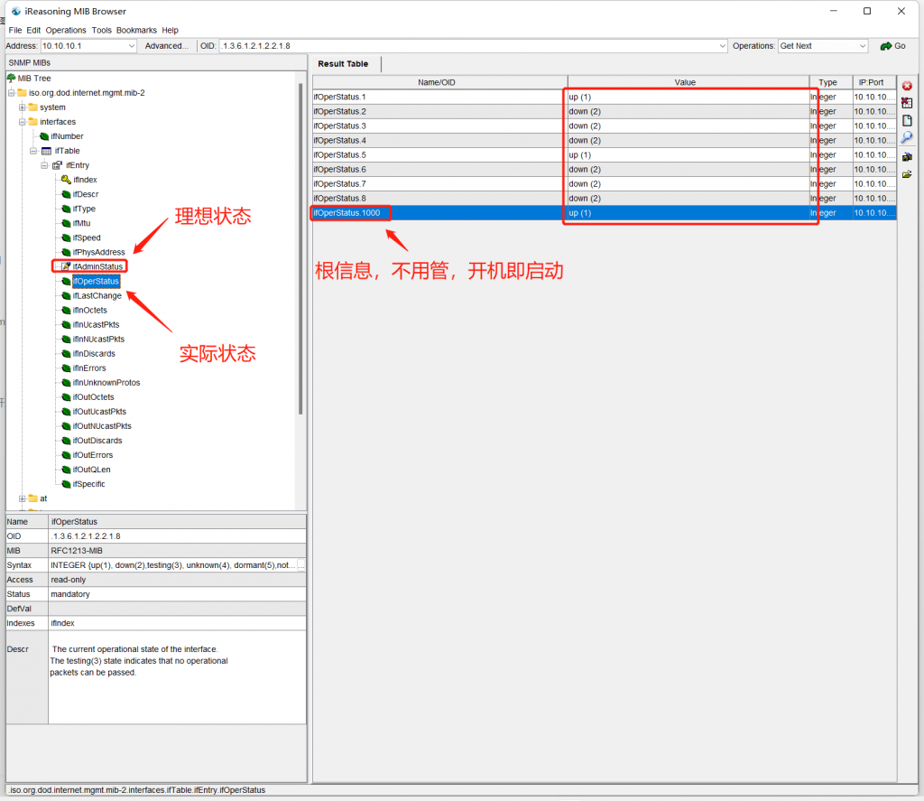Select ifType in the MIB tree
The height and width of the screenshot is (801, 924).
(x=84, y=209)
